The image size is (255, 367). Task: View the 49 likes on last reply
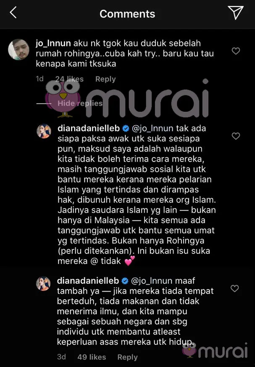tap(92, 357)
